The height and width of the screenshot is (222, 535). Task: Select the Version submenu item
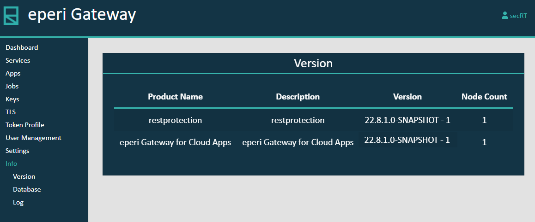click(x=24, y=176)
